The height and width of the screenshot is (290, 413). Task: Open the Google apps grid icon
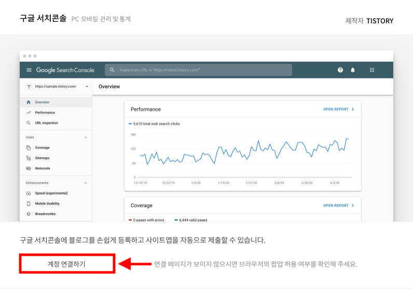click(372, 70)
